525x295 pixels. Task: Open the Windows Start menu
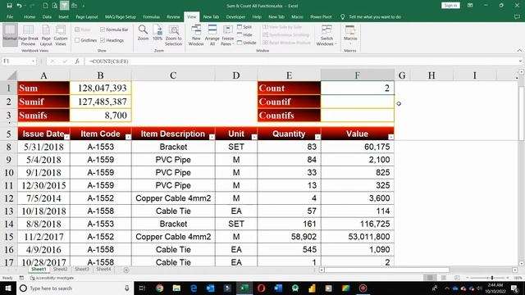[x=8, y=288]
